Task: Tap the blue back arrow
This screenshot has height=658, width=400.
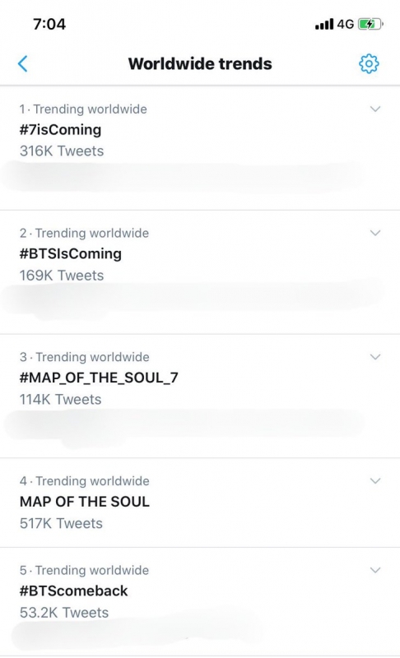Action: point(23,64)
